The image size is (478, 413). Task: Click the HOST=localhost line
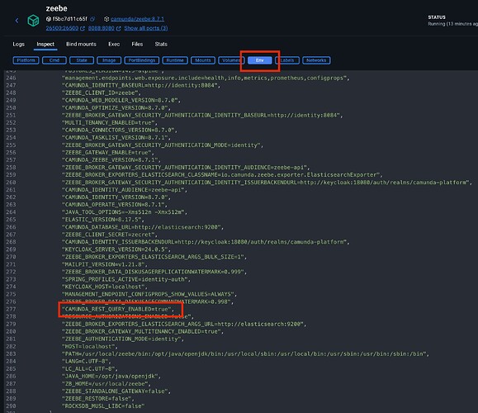(90, 346)
